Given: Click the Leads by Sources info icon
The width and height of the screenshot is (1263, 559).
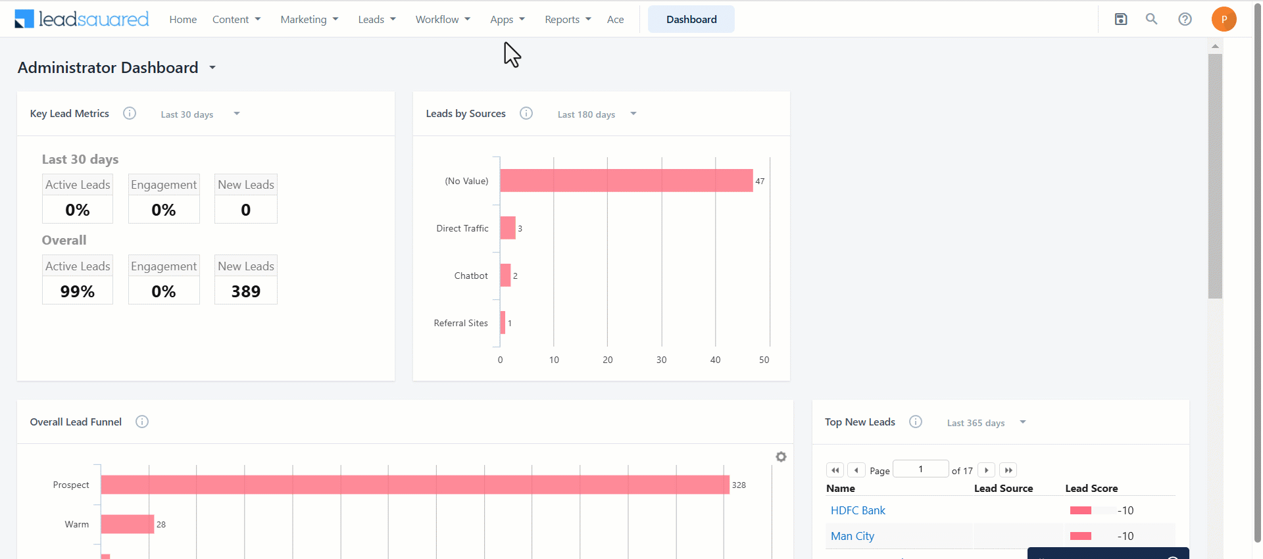Looking at the screenshot, I should (x=526, y=113).
